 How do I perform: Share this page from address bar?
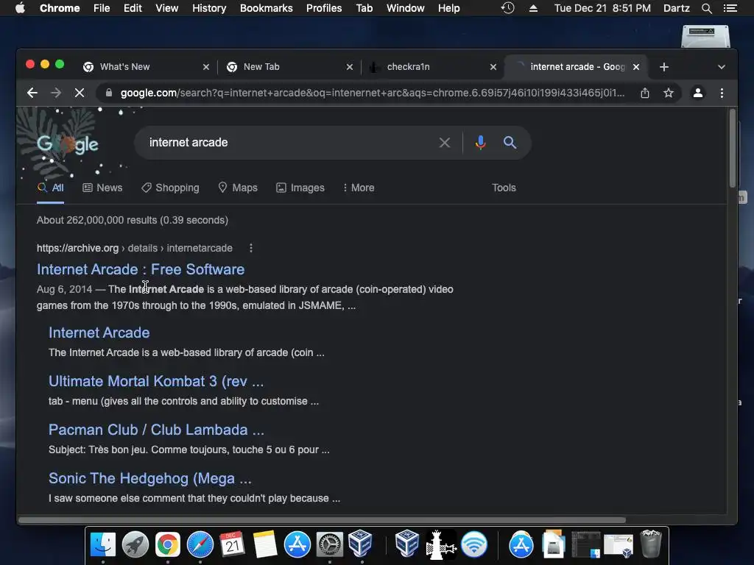pyautogui.click(x=645, y=93)
